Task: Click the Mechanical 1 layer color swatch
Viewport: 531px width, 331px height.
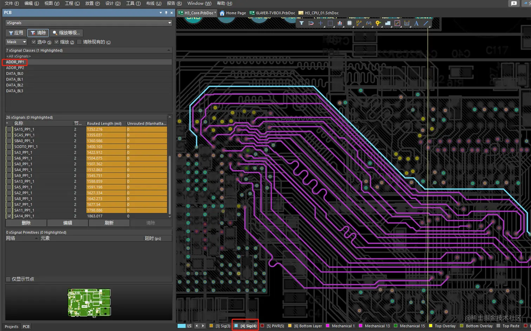Action: point(328,326)
